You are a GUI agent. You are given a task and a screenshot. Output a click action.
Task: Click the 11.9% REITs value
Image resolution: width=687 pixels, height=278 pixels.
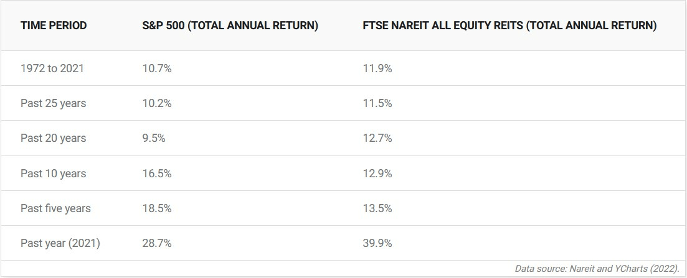(377, 68)
